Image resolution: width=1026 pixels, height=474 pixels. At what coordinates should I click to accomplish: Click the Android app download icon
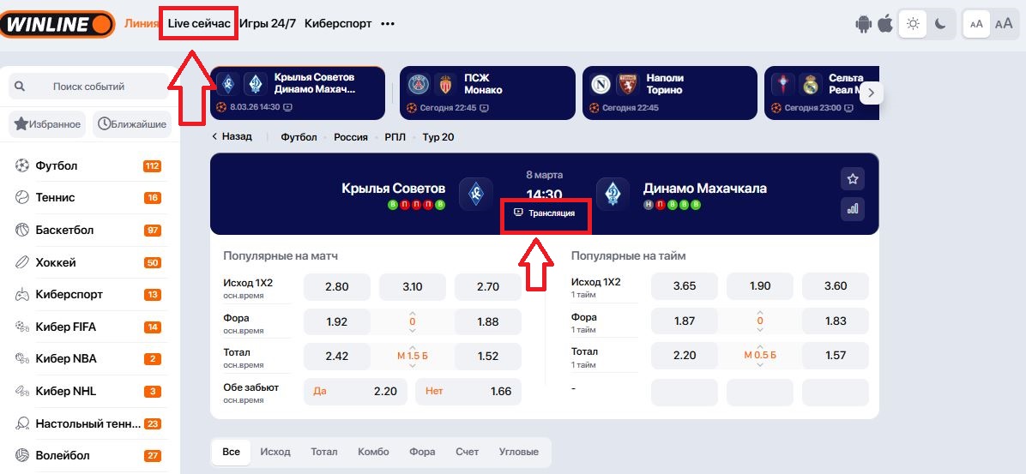click(x=863, y=24)
